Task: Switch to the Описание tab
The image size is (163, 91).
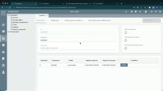Action: [x=40, y=20]
